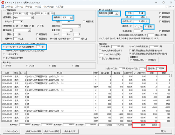
Task: Click the document icon left of ファイル menu
Action: pos(2,7)
